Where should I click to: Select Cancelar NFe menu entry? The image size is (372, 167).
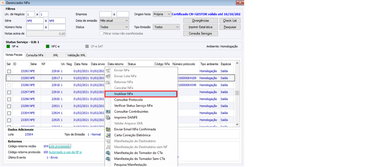(x=141, y=88)
